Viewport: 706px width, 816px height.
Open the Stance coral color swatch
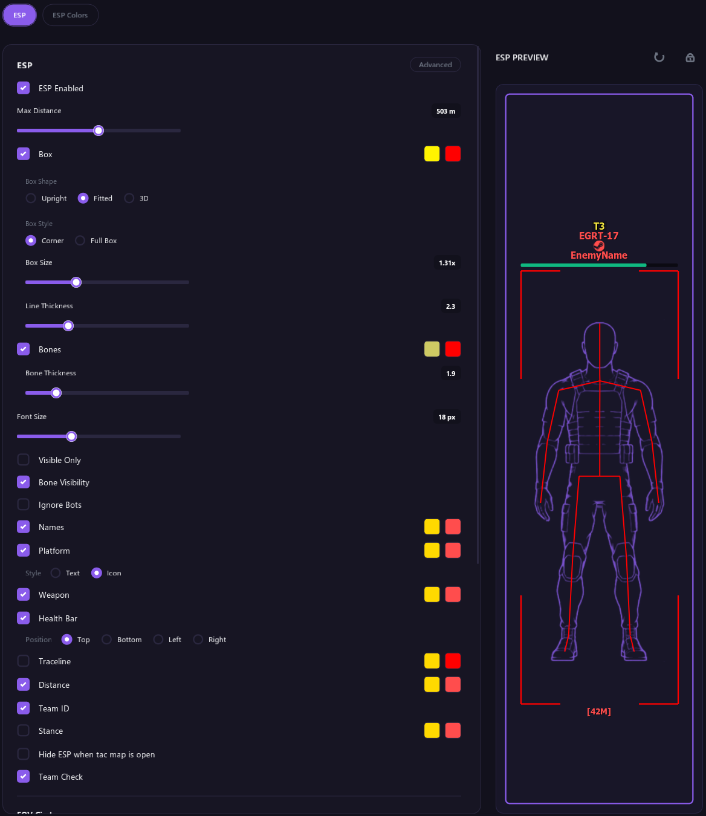click(453, 730)
